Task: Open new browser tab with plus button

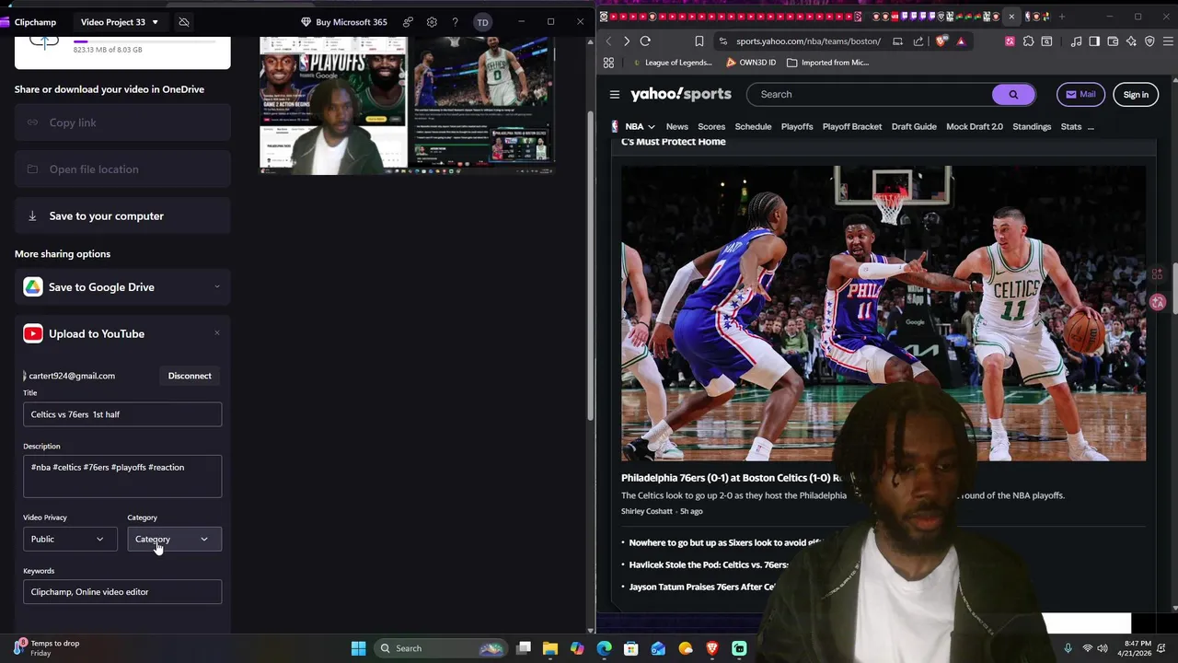Action: (x=1061, y=17)
